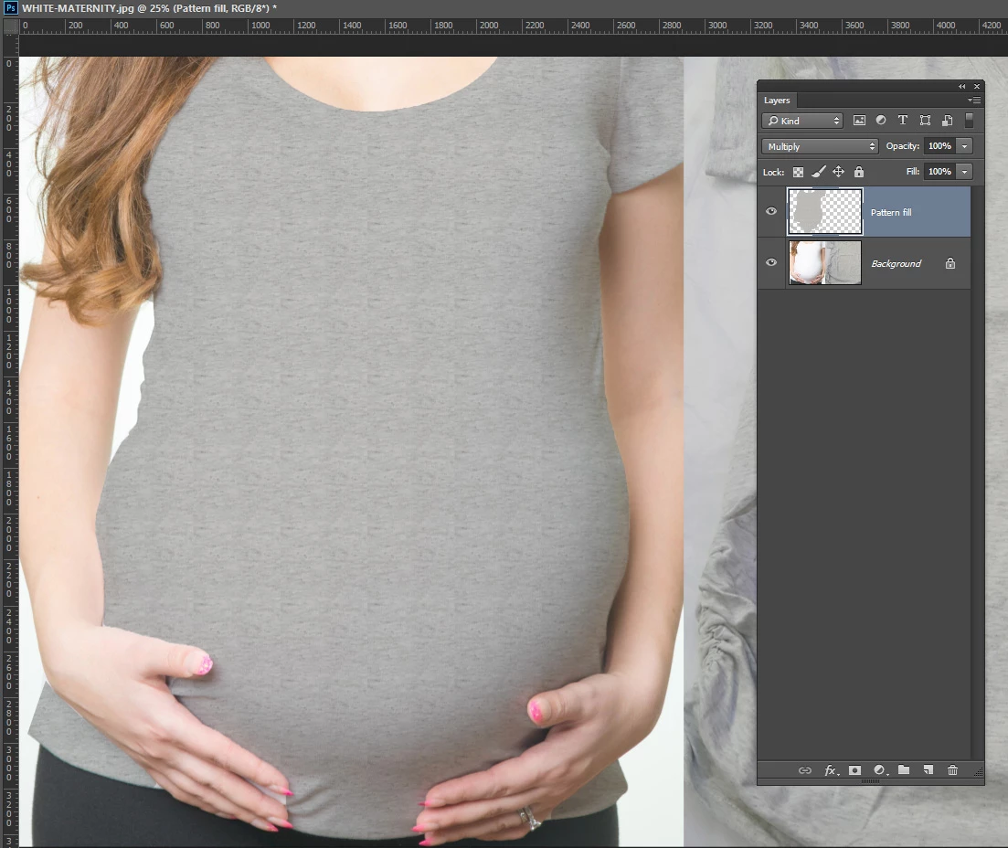1008x848 pixels.
Task: Toggle the layer filtering switch
Action: 969,121
